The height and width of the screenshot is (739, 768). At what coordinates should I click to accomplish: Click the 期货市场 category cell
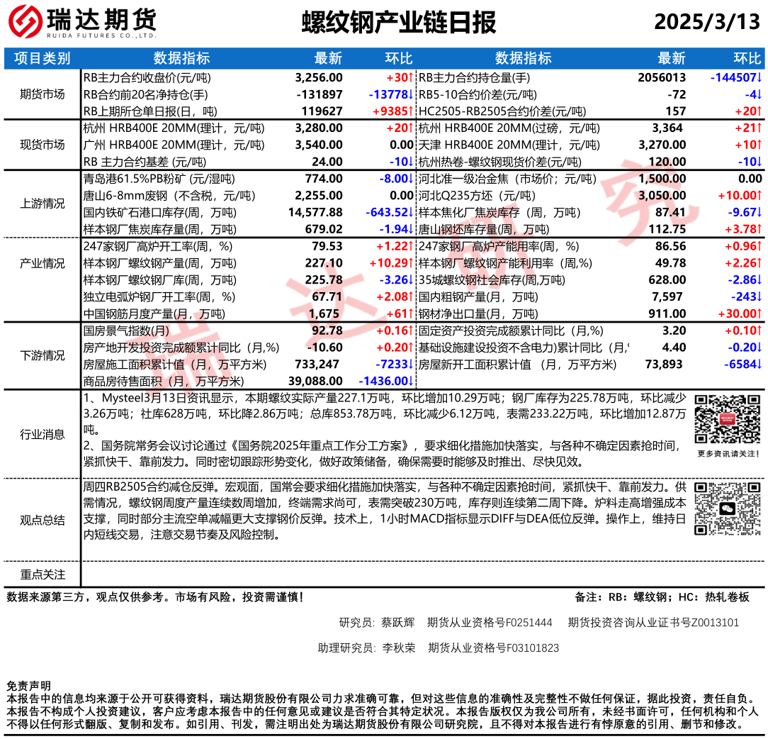(42, 94)
